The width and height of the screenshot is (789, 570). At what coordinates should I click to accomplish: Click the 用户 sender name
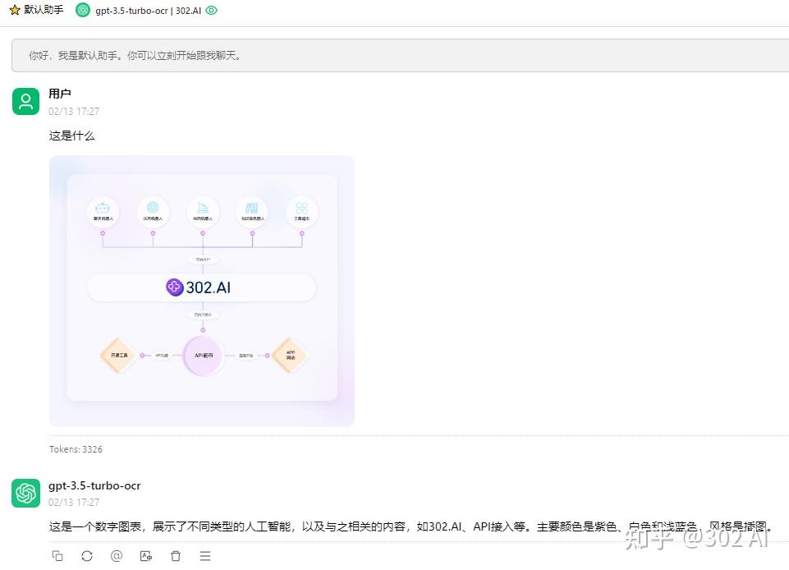(x=60, y=93)
